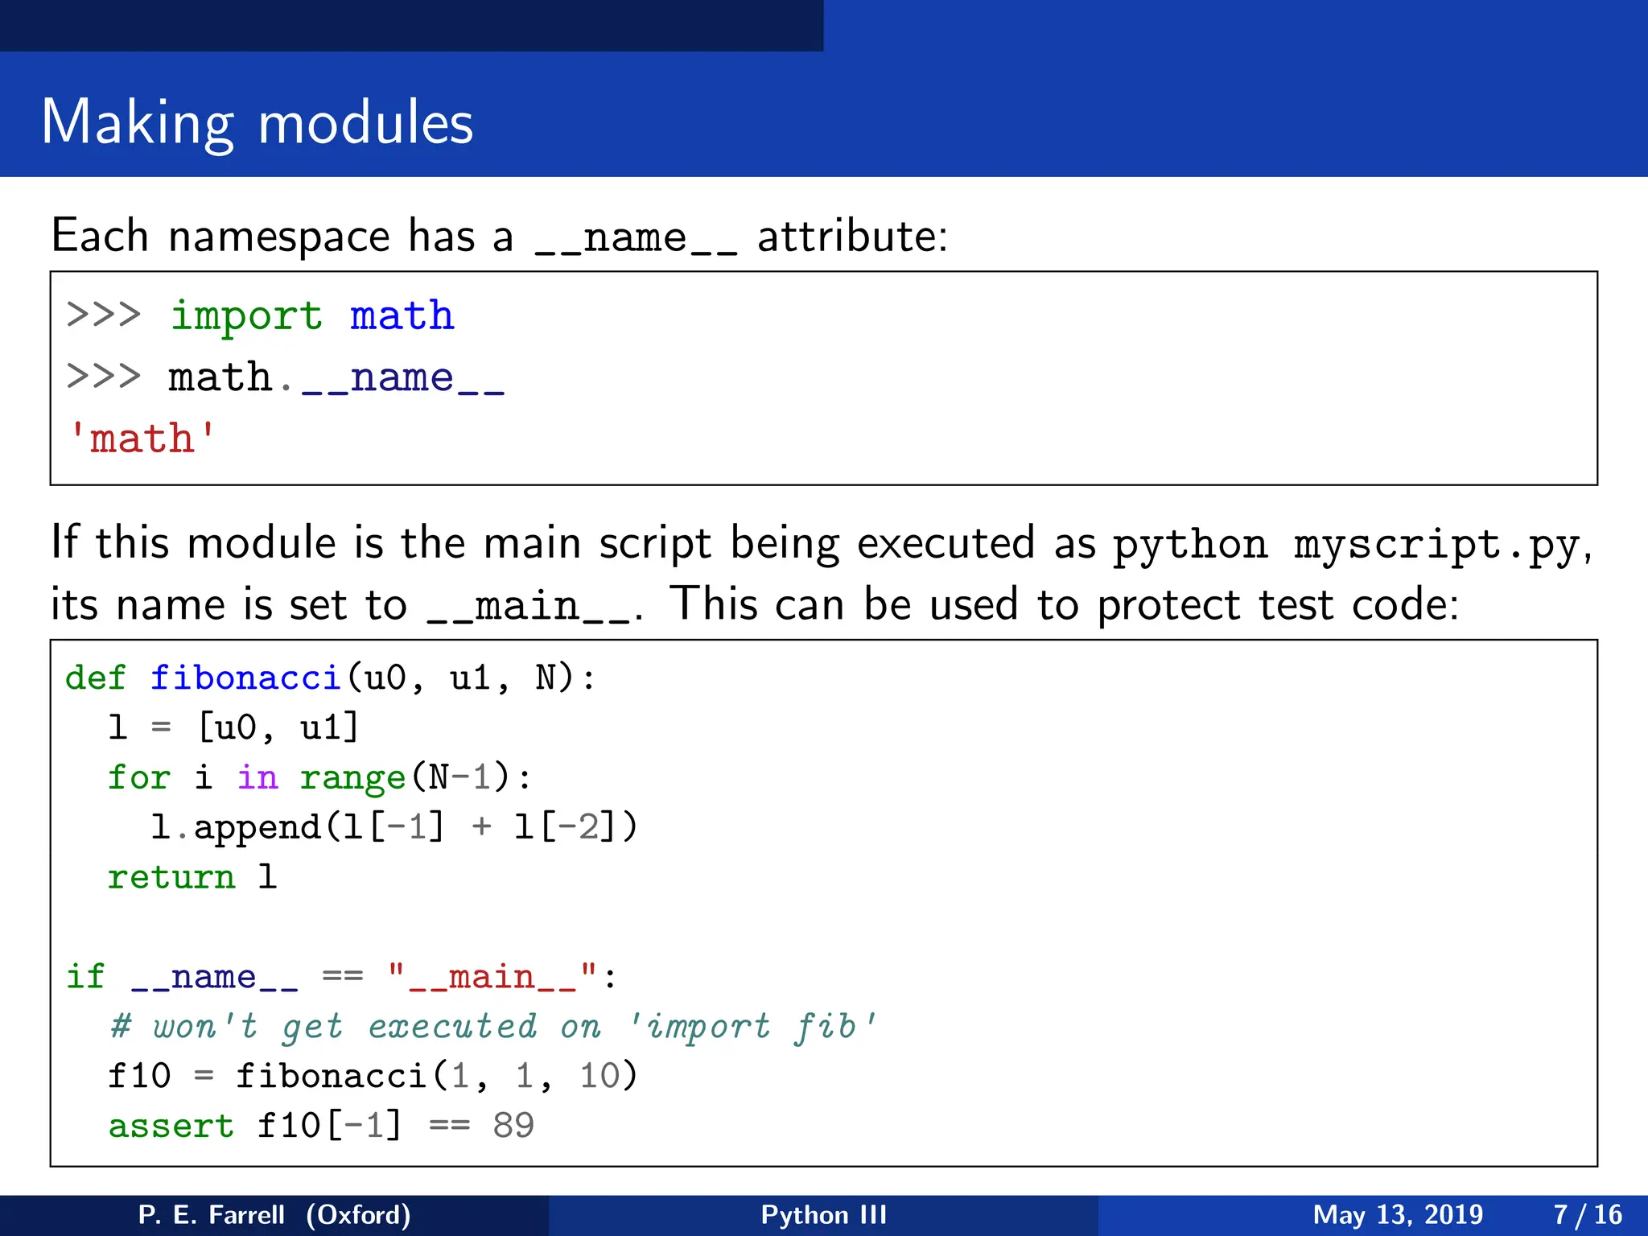Click the 'Each namespace has a __name__ attribute:' line
This screenshot has width=1648, height=1236.
click(500, 237)
